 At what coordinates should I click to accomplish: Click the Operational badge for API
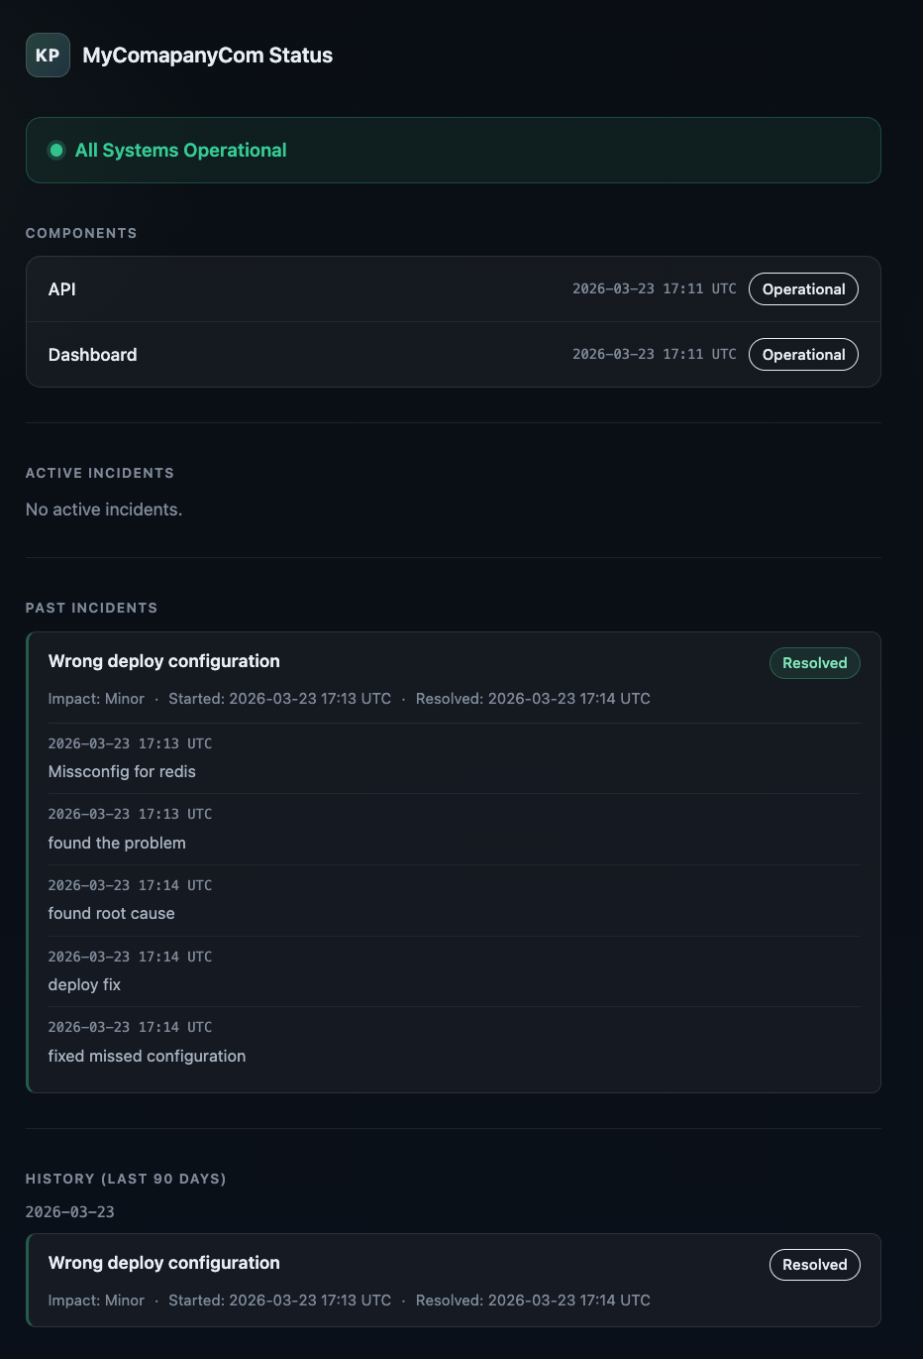(803, 289)
